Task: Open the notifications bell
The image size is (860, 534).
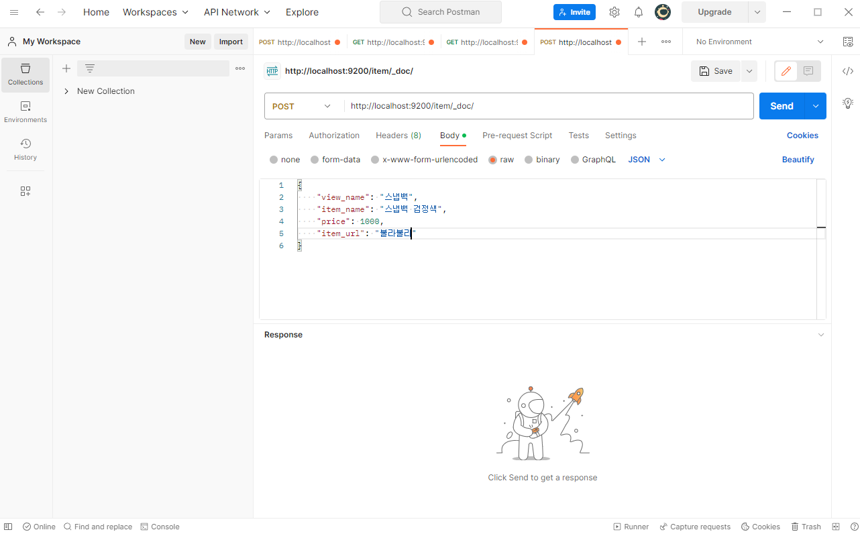Action: [x=639, y=12]
